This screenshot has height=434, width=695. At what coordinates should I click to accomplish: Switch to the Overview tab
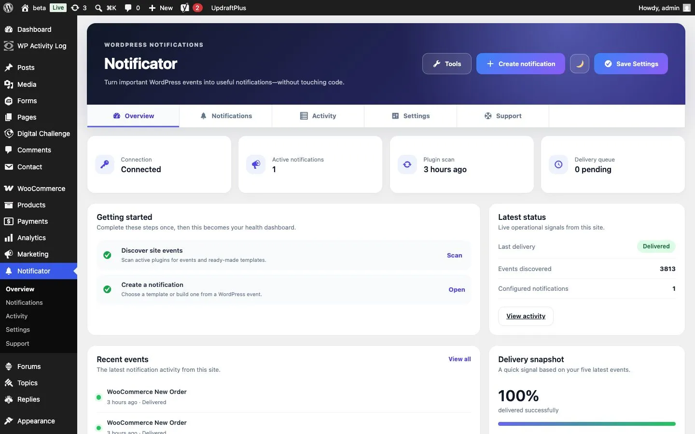point(133,116)
